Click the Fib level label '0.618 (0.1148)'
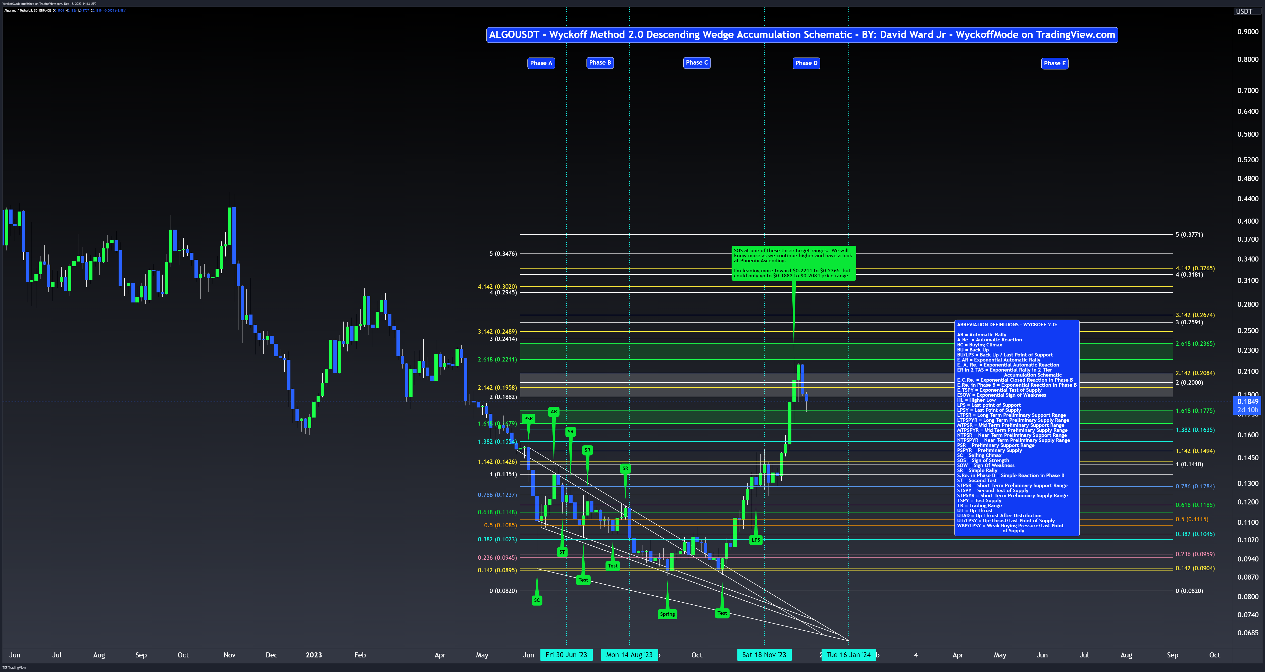The width and height of the screenshot is (1265, 672). click(497, 512)
